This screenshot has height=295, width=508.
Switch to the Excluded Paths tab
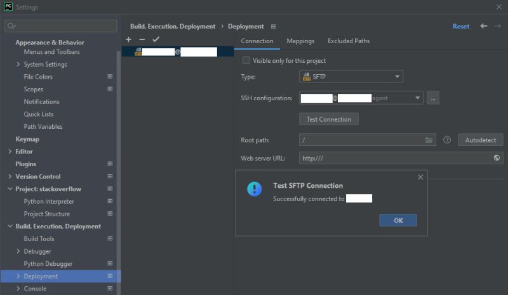point(349,41)
